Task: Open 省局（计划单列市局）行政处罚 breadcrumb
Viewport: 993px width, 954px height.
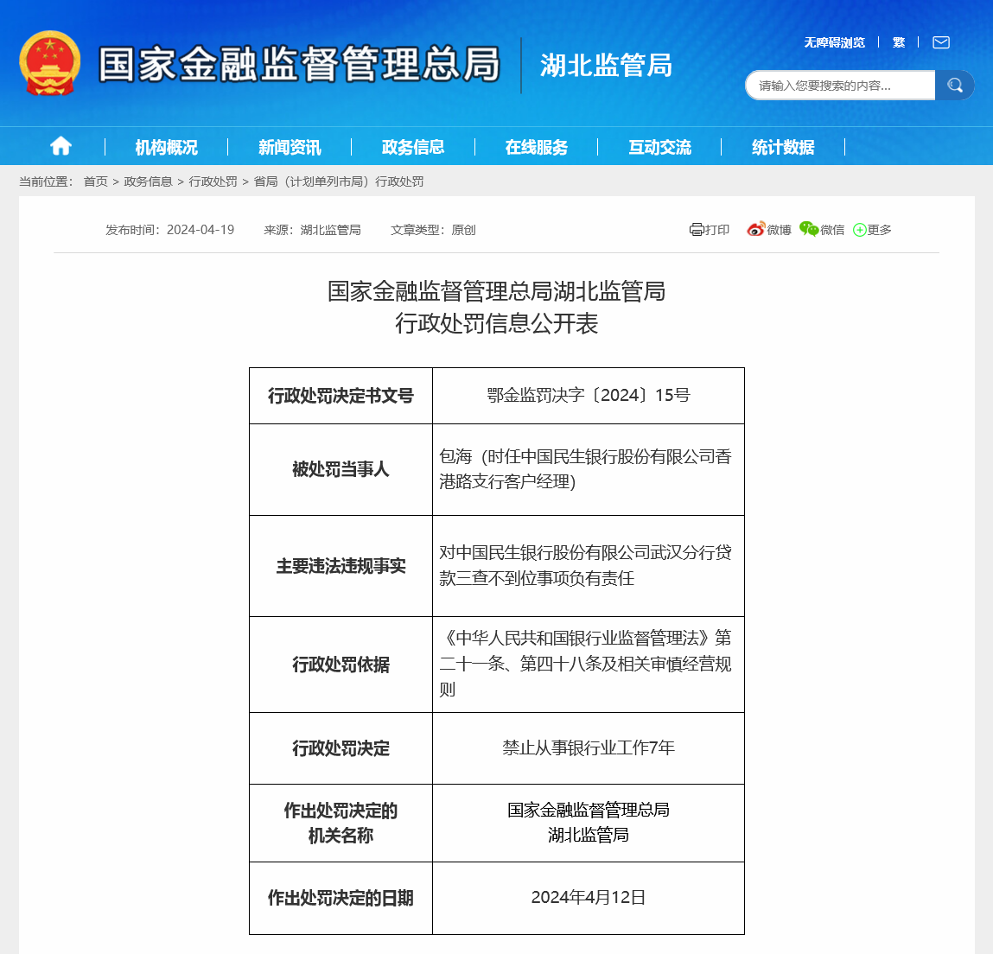Action: click(x=338, y=181)
